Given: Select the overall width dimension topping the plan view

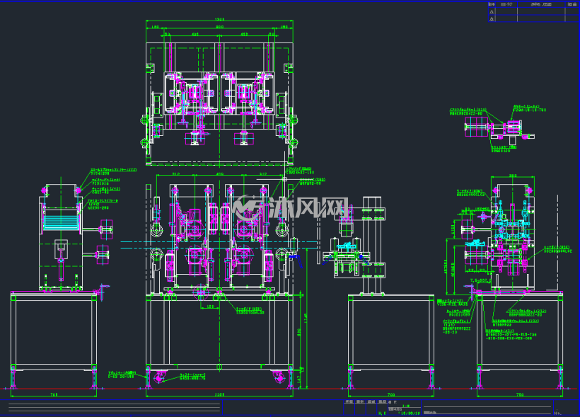Looking at the screenshot, I should click(220, 19).
